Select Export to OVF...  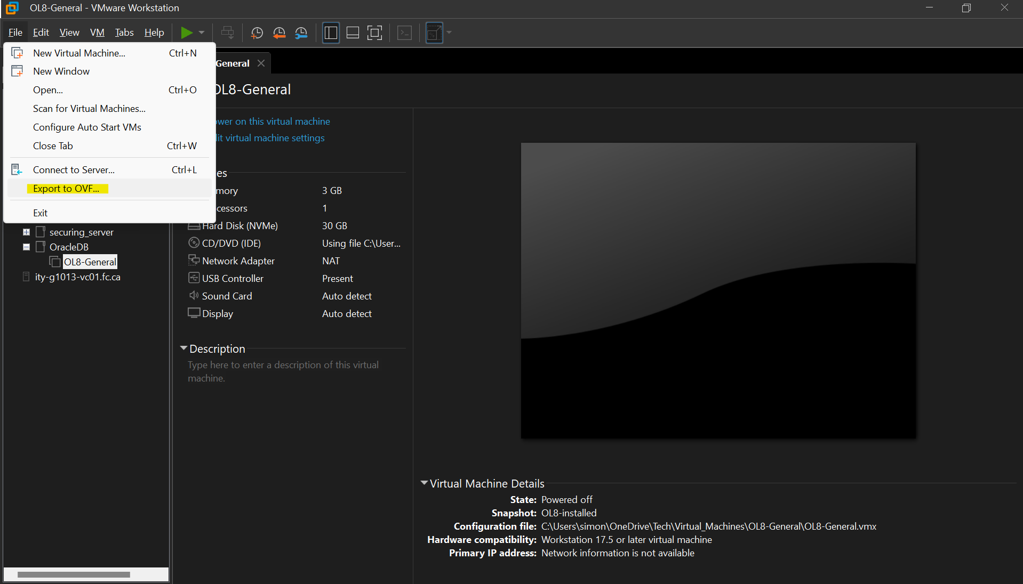coord(109,189)
